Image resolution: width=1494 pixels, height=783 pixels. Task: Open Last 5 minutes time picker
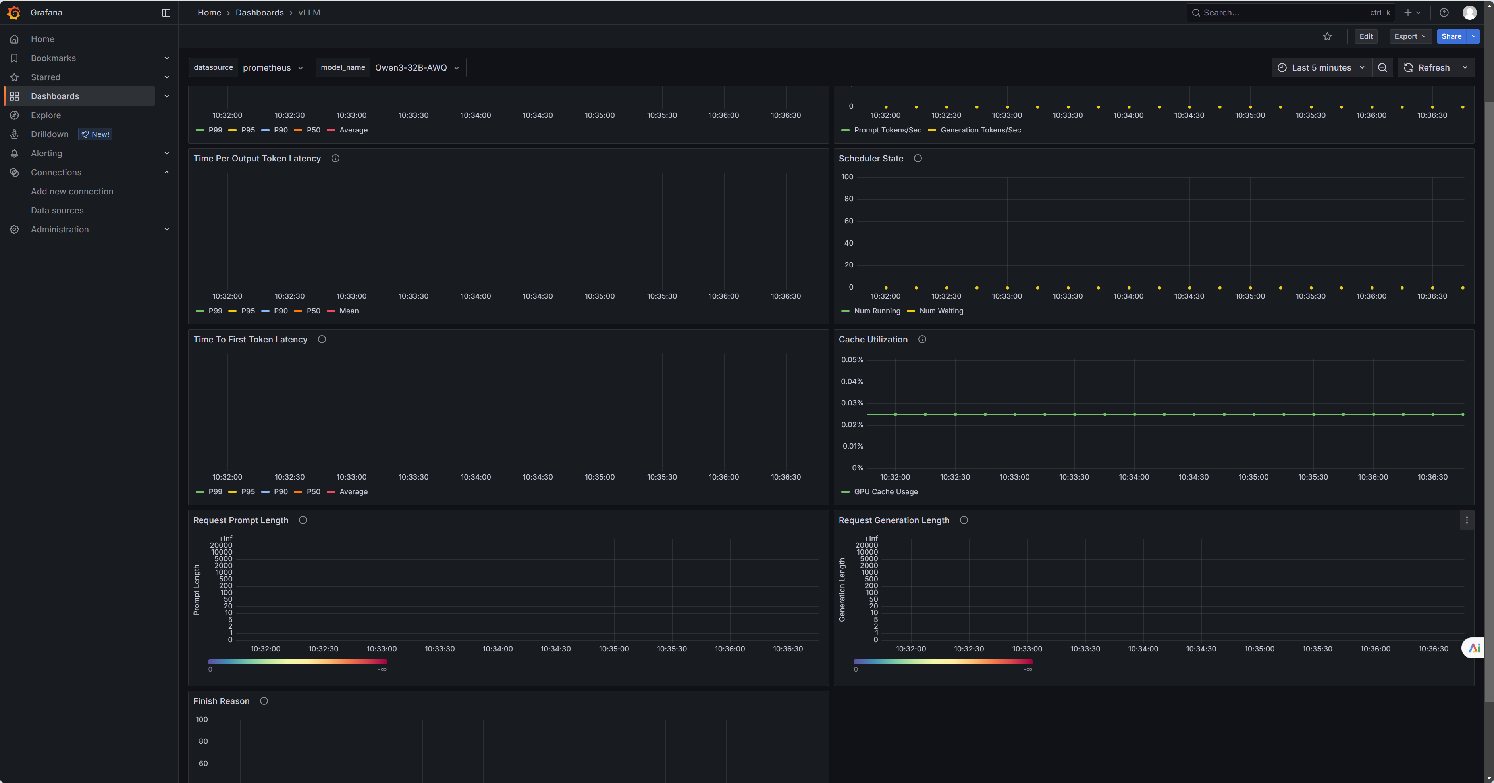(x=1321, y=67)
